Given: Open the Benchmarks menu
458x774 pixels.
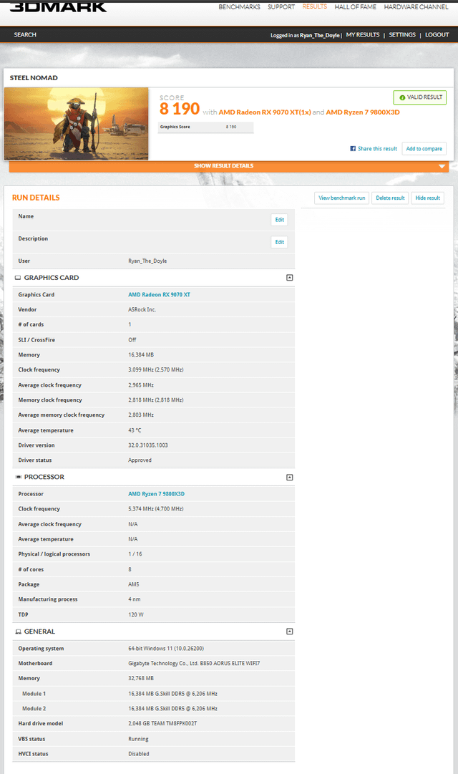Looking at the screenshot, I should [x=239, y=7].
